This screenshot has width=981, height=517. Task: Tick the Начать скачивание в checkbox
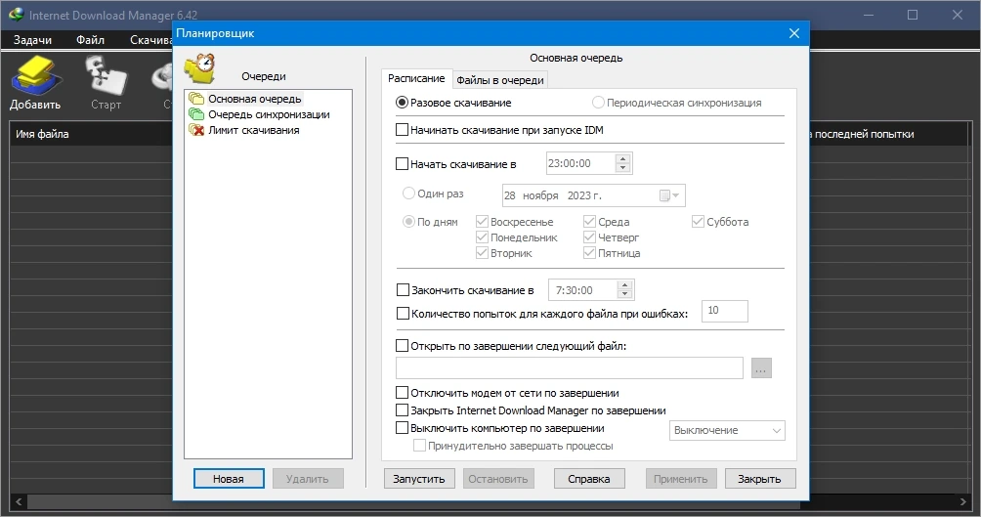403,164
